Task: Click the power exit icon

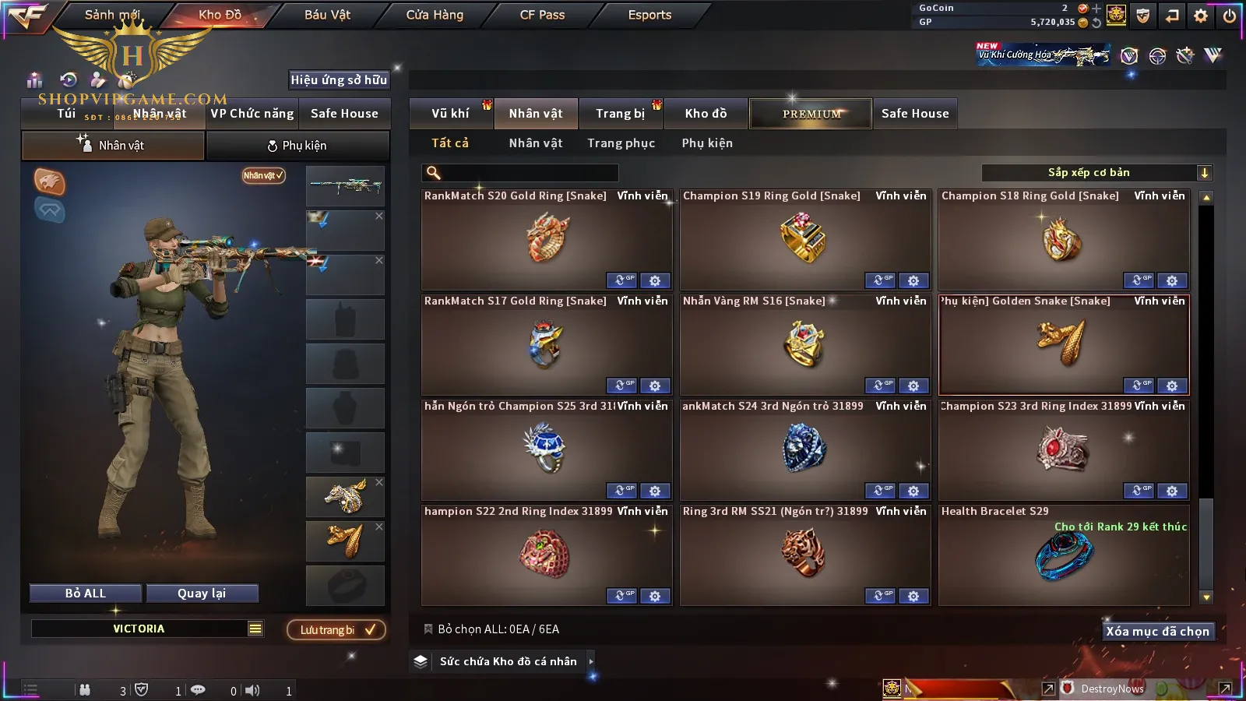Action: point(1230,16)
